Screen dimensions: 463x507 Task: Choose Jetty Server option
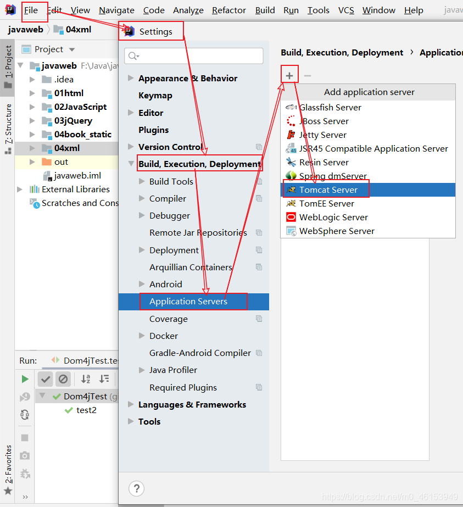(368, 135)
